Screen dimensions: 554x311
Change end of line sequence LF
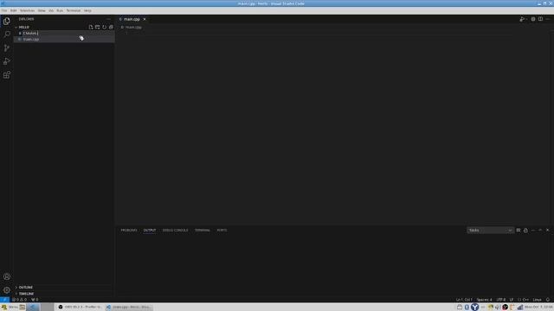point(512,300)
